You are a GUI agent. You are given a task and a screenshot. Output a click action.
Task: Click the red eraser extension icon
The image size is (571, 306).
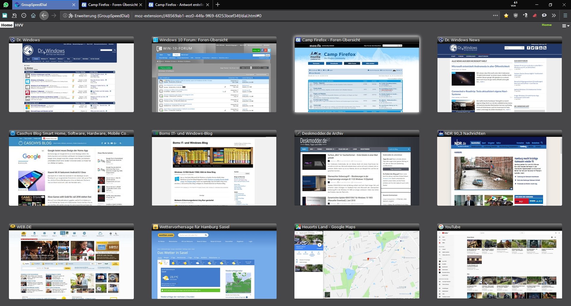click(535, 15)
